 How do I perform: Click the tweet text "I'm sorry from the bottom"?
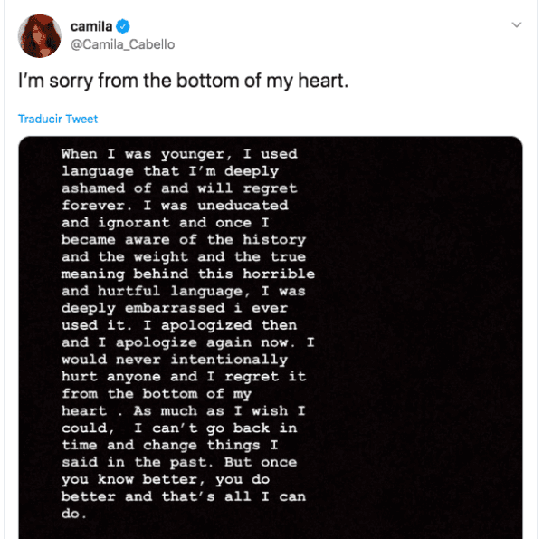point(184,82)
